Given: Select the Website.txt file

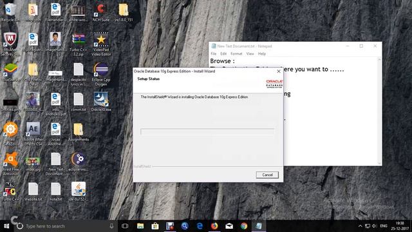Looking at the screenshot, I should point(33,192).
